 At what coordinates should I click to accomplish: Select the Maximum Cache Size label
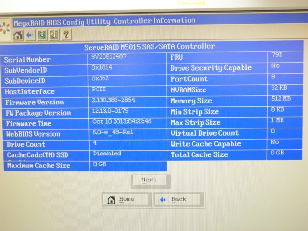pyautogui.click(x=39, y=166)
